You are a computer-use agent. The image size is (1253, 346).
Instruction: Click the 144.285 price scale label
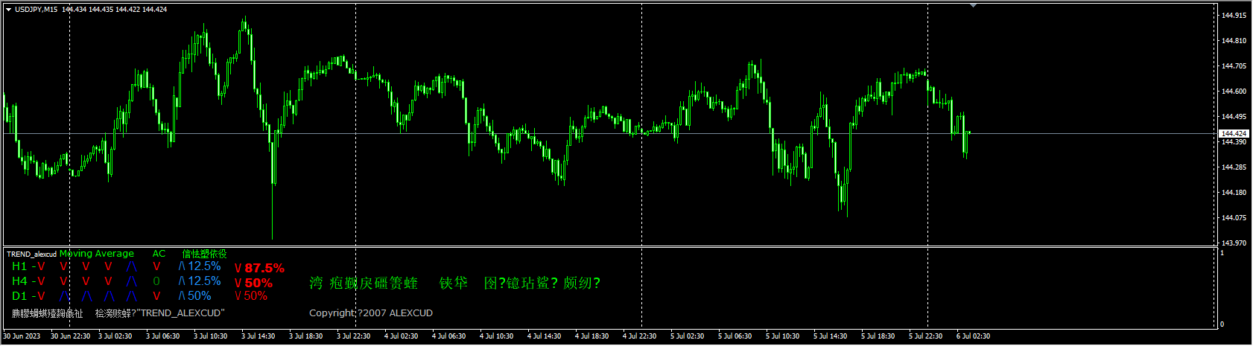point(1234,167)
